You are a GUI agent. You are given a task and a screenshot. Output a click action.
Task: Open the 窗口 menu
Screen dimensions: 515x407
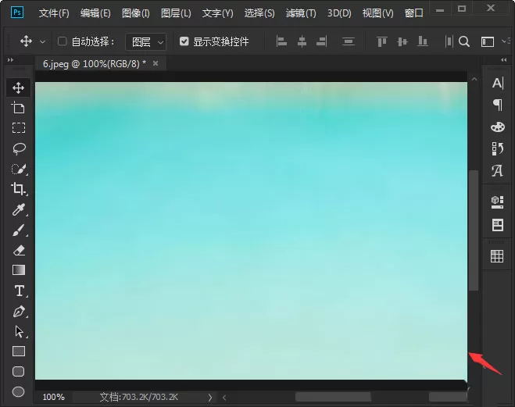click(x=414, y=13)
